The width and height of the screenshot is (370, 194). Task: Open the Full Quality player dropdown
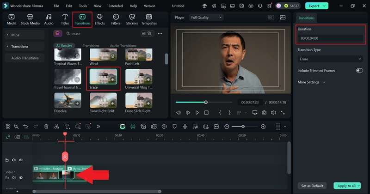click(206, 18)
